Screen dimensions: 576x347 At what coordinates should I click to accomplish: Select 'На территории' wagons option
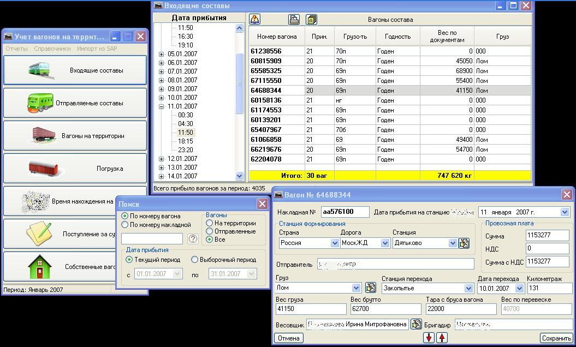pos(209,223)
